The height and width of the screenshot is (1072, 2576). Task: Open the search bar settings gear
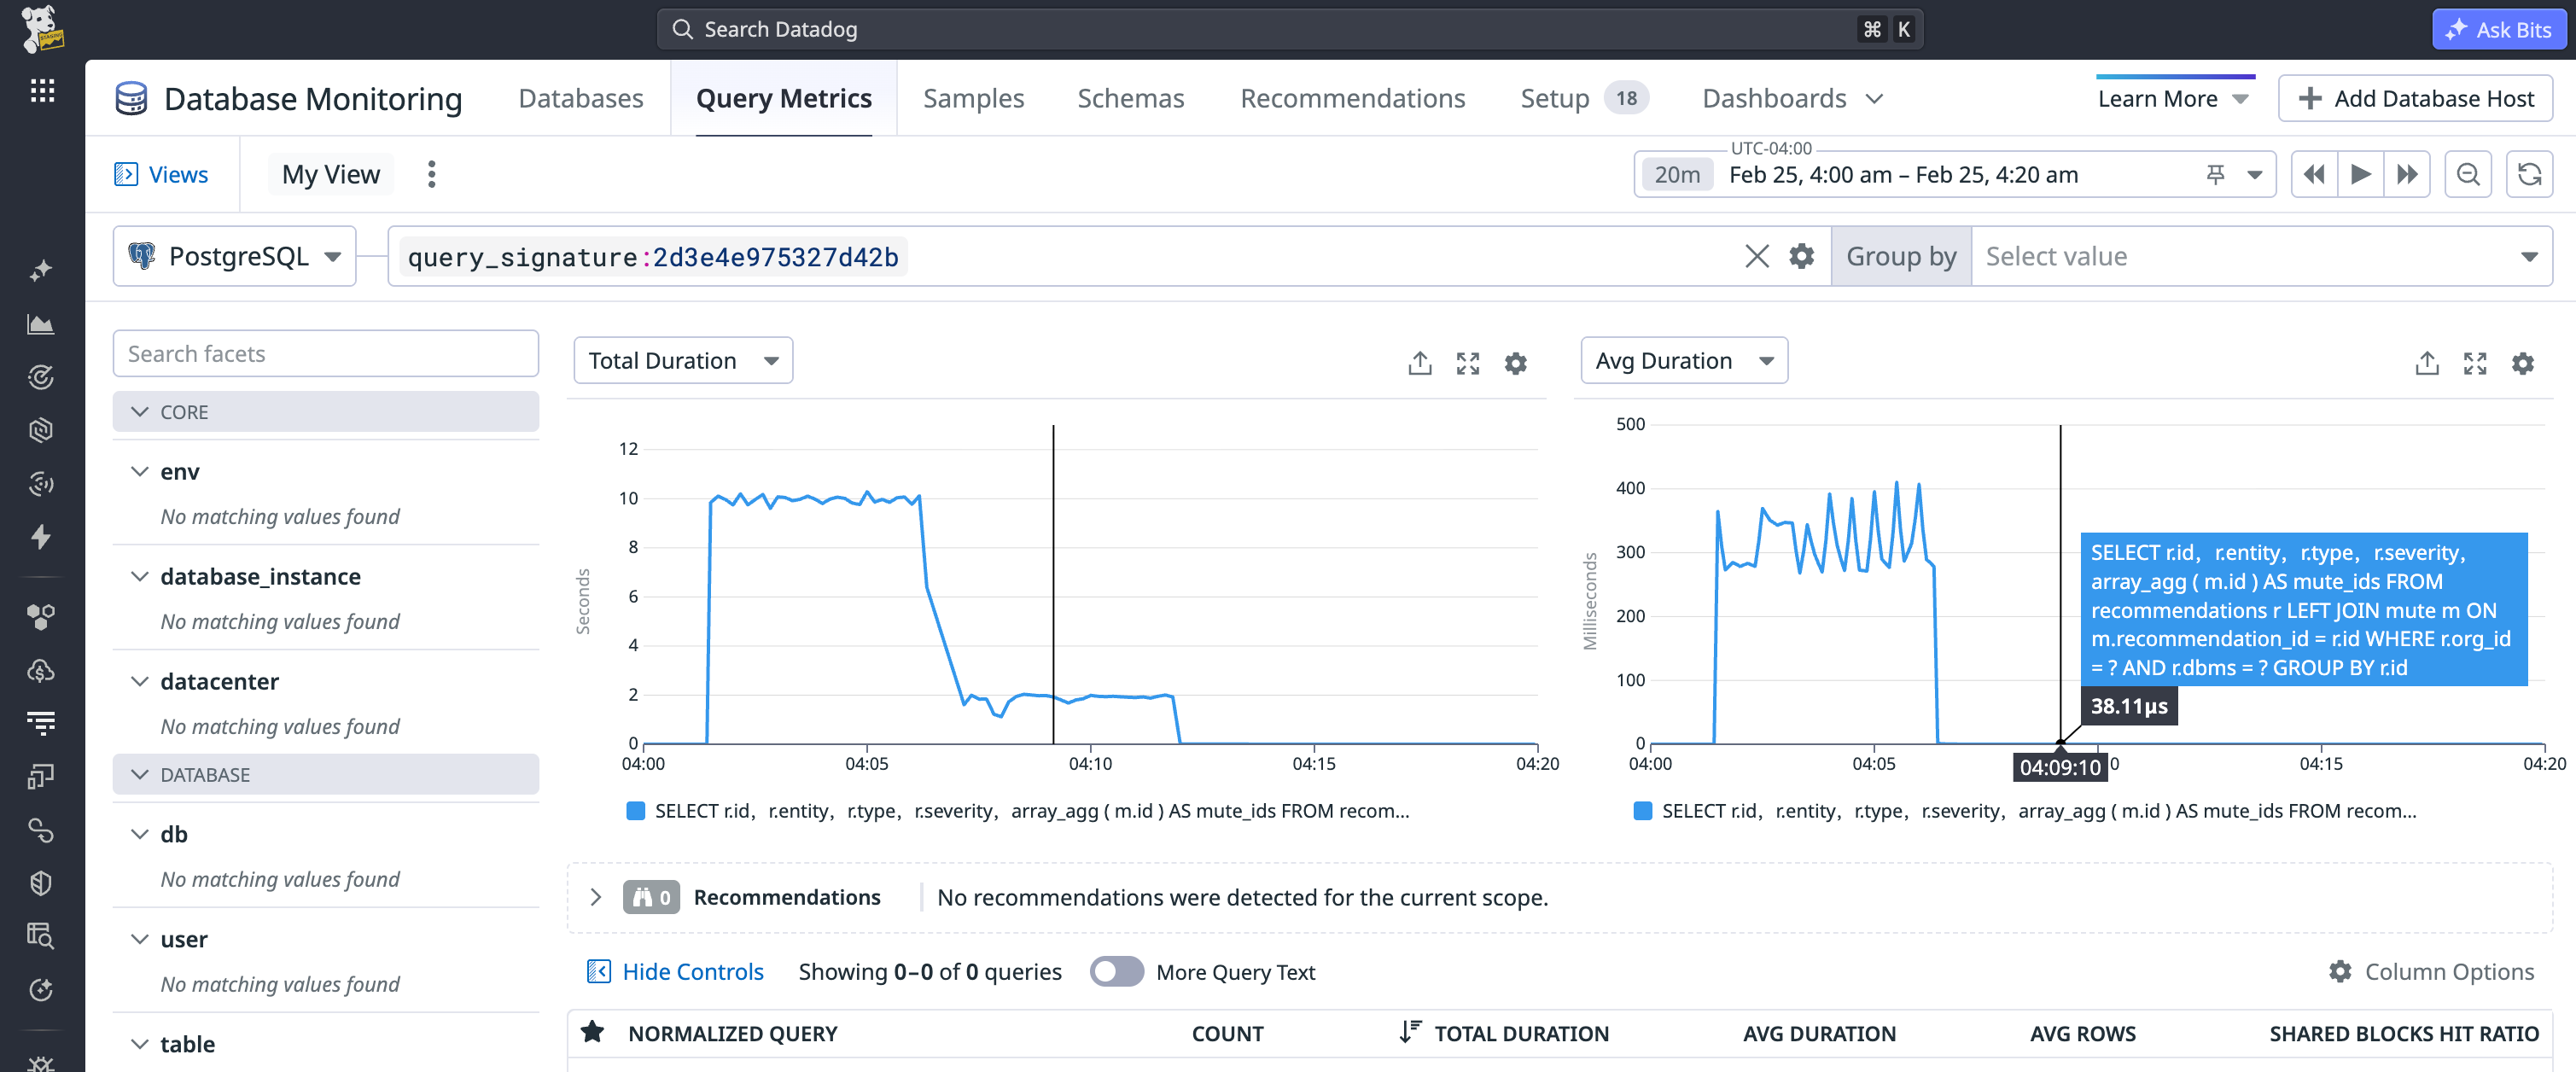[x=1802, y=256]
